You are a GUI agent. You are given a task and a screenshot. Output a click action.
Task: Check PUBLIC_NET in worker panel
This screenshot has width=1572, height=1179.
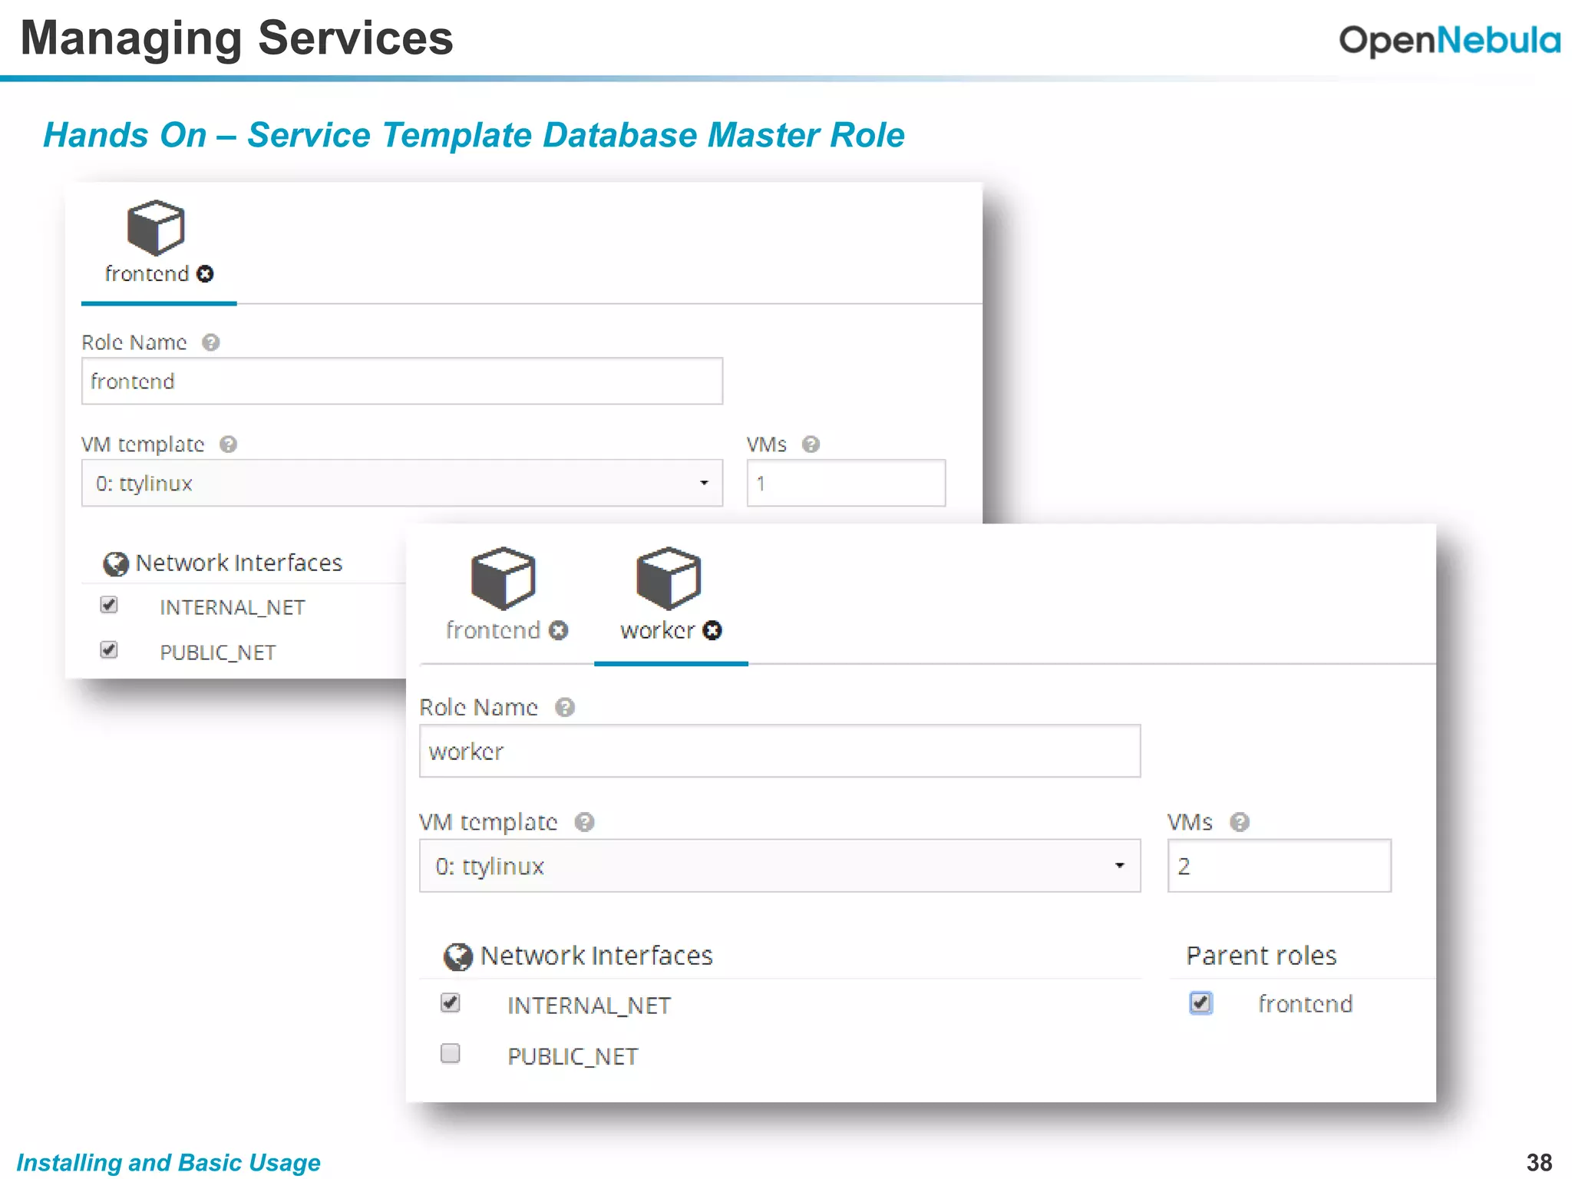click(x=451, y=1053)
